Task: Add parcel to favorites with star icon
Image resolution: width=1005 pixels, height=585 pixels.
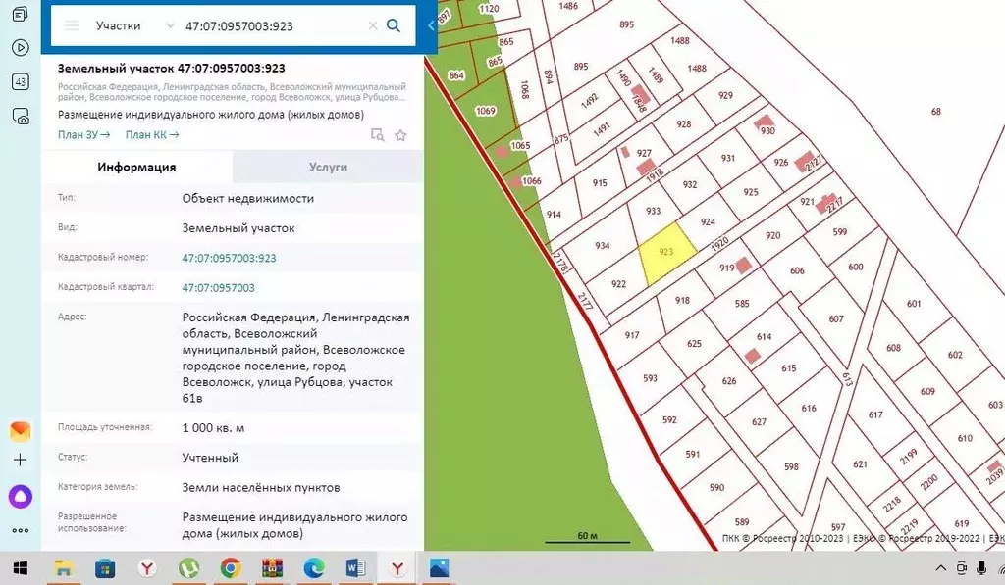Action: point(400,135)
